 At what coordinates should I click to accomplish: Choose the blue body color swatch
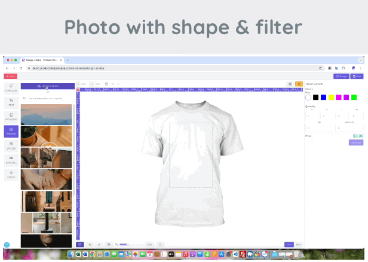pos(323,97)
